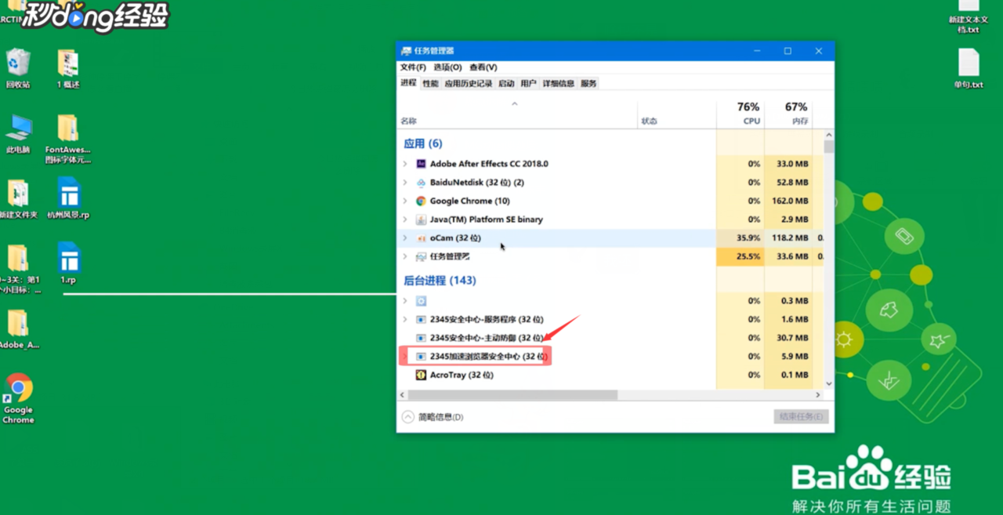The width and height of the screenshot is (1003, 515).
Task: Open the 选项(O) menu
Action: 447,67
